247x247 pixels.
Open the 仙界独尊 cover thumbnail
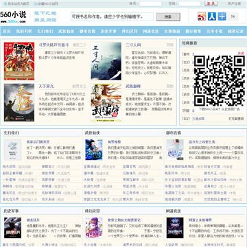point(94,150)
